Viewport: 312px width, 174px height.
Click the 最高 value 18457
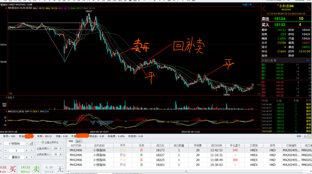(306, 43)
